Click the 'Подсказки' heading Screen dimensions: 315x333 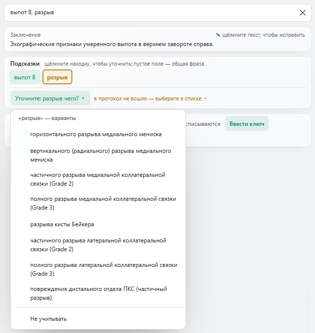coord(25,64)
